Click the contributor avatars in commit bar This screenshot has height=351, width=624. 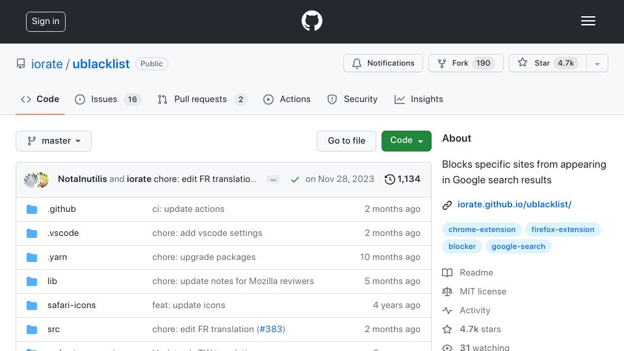tap(36, 180)
